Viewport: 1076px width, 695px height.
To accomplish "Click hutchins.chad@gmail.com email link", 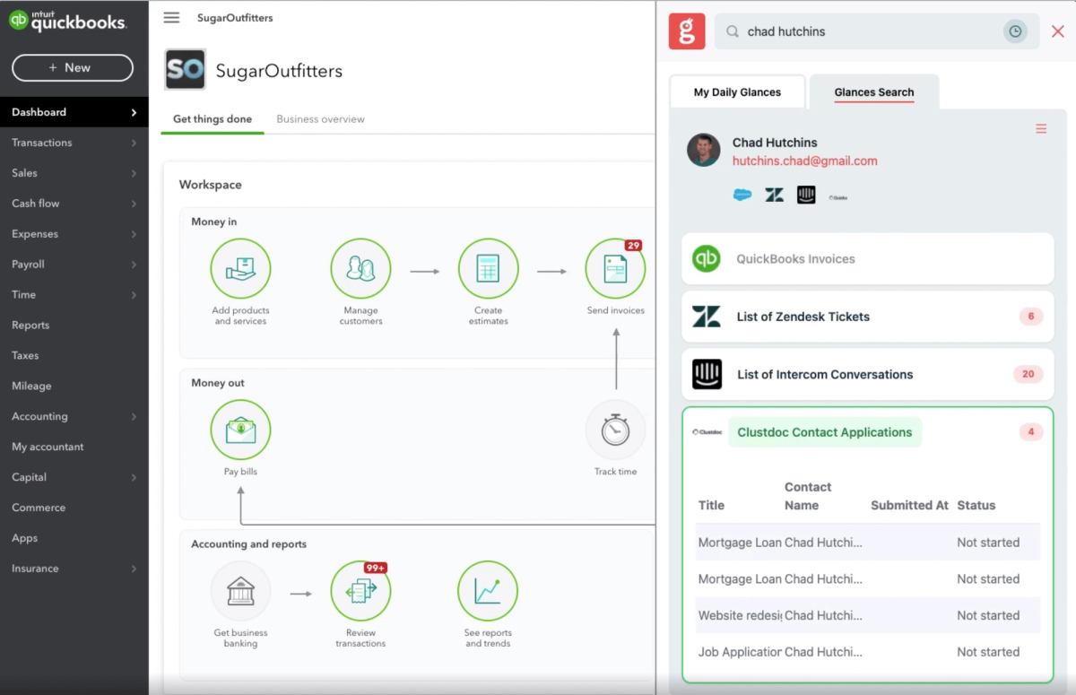I will click(804, 161).
